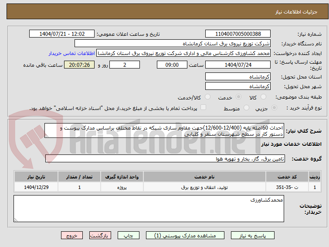Click the deadline time field 09:00
Image resolution: width=329 pixels, height=247 pixels.
tap(172, 65)
